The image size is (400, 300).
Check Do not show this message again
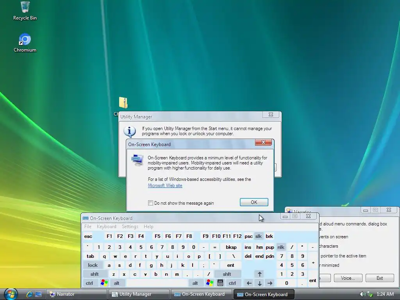click(x=150, y=203)
